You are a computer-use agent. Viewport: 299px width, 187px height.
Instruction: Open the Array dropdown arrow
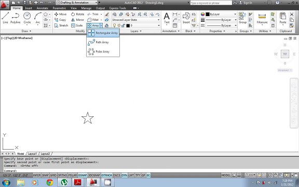(101, 25)
